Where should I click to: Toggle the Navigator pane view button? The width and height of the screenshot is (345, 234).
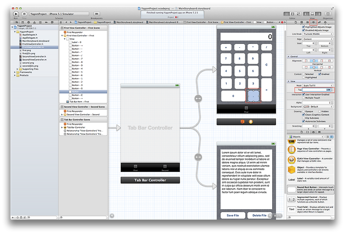[x=306, y=14]
